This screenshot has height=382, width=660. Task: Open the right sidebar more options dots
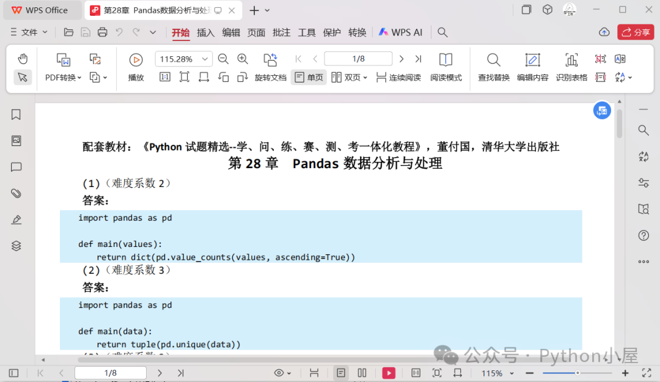[643, 262]
